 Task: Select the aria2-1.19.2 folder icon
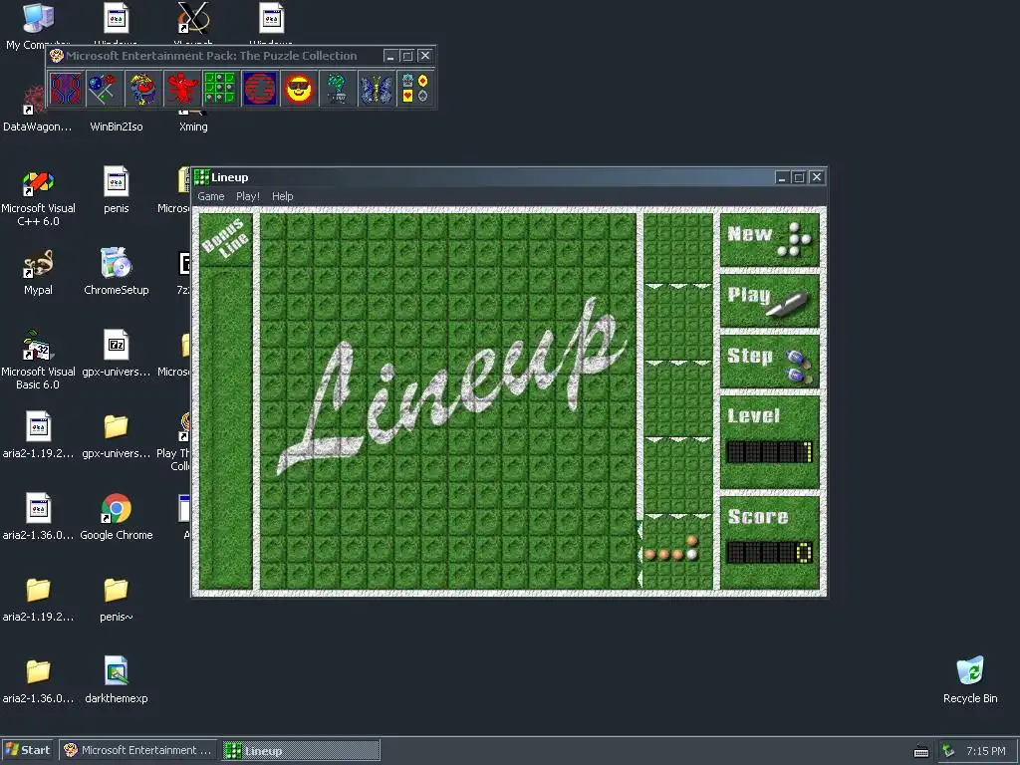point(38,599)
